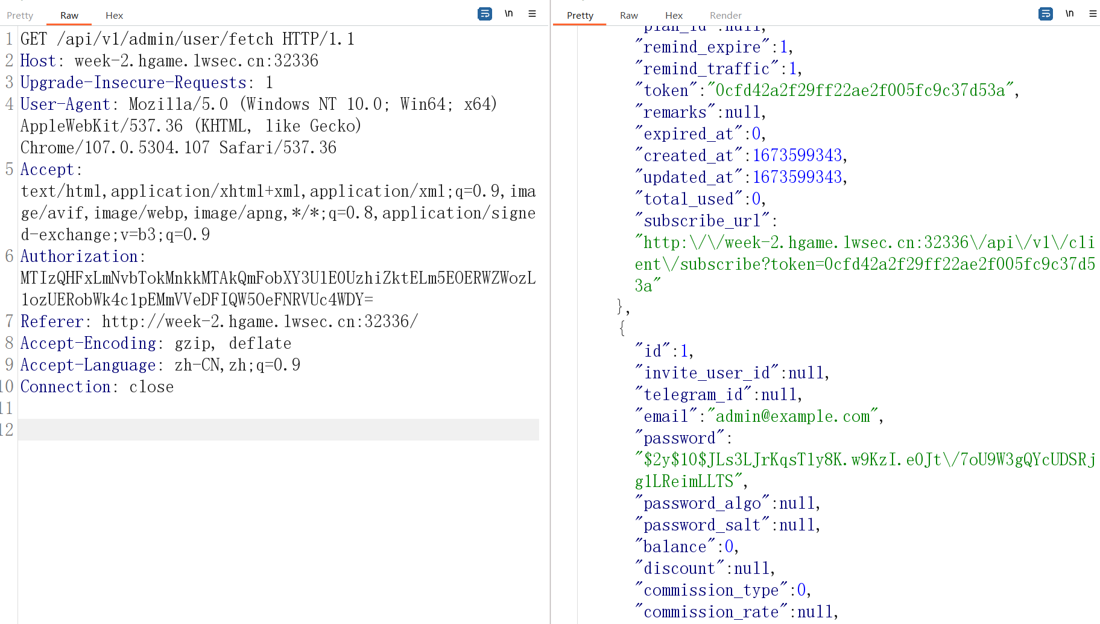Screen dimensions: 1100x624
Task: Click the Authorization header name
Action: point(79,256)
